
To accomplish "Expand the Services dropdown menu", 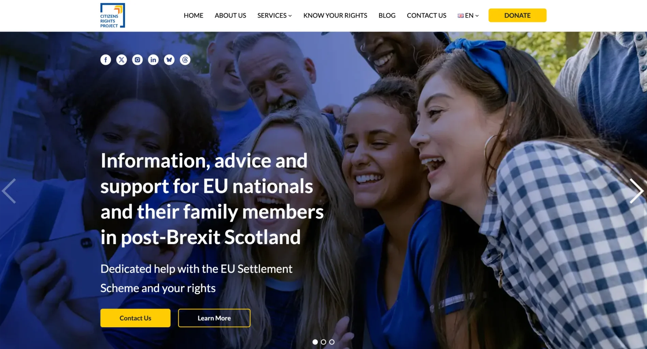I will click(x=274, y=15).
